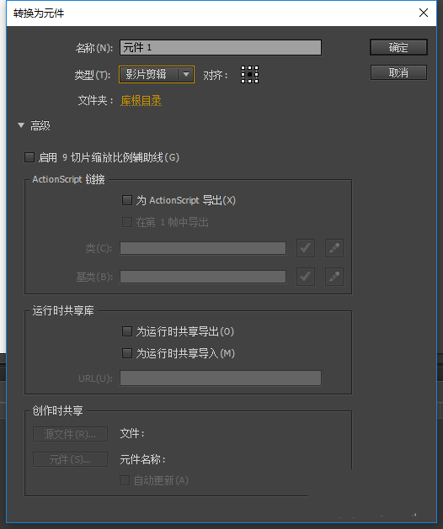Click the 源文件 button
This screenshot has width=443, height=529.
[x=70, y=434]
